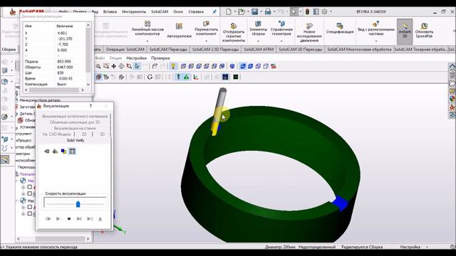Click the Instant 3D button
This screenshot has width=456, height=256.
[x=405, y=31]
